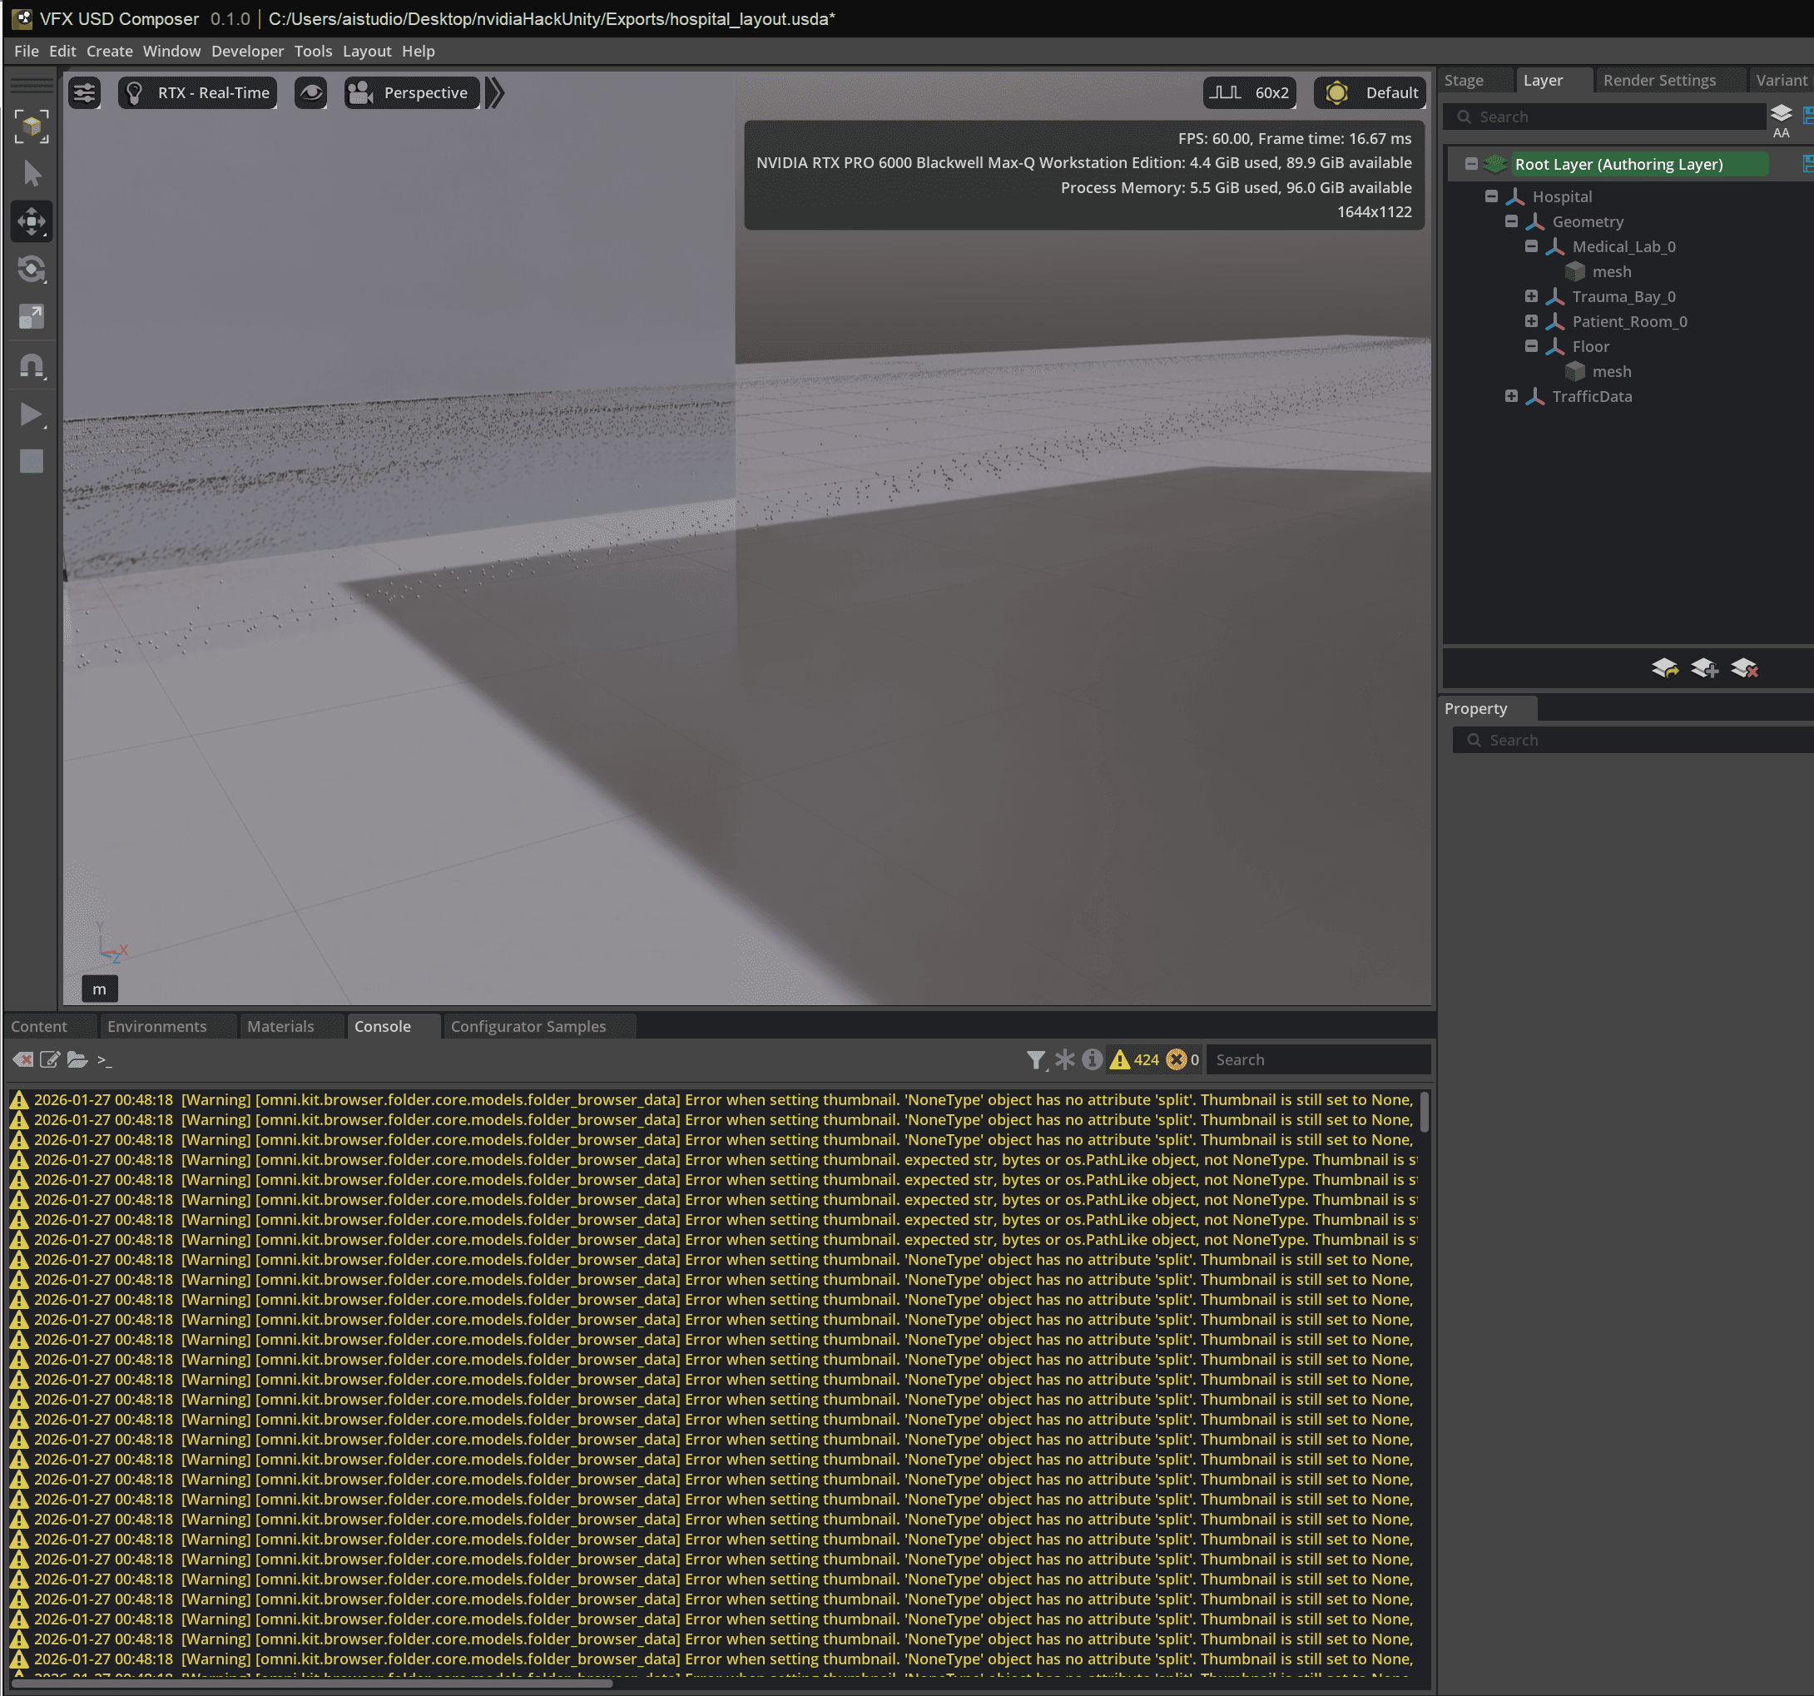Toggle the snap magnet tool
This screenshot has width=1814, height=1696.
pyautogui.click(x=32, y=366)
